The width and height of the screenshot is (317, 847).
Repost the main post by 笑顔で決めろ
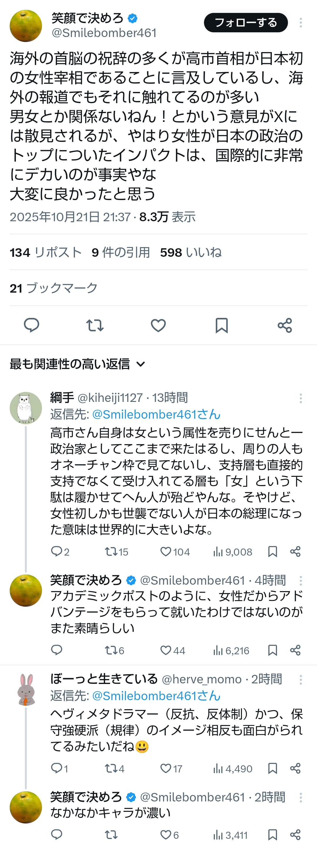95,325
